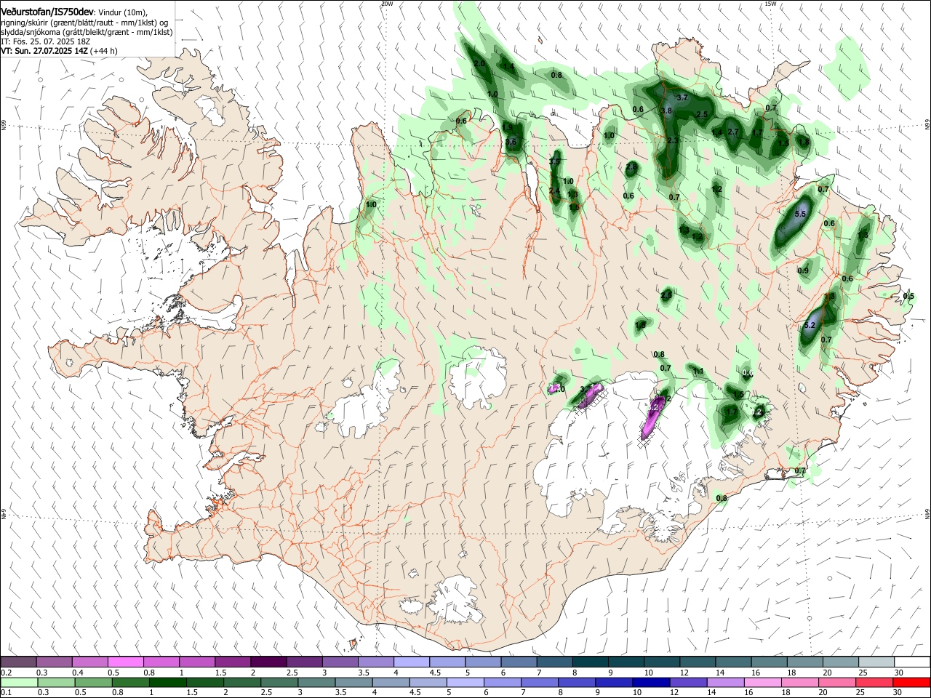Click the bottom-row red swatch after 30

pyautogui.click(x=911, y=682)
